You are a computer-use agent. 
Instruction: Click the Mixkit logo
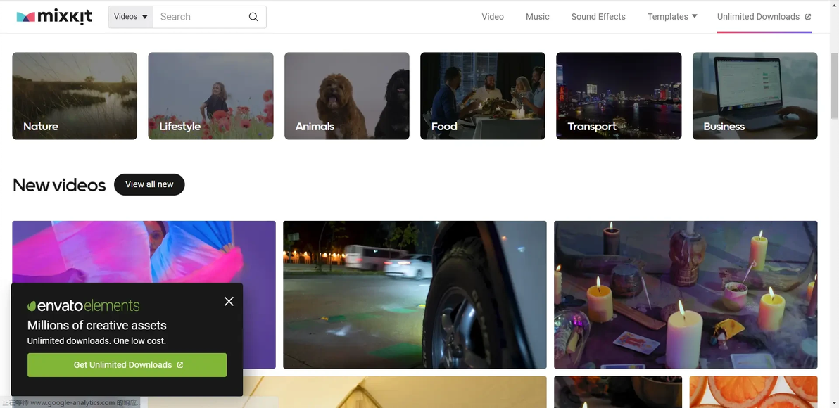coord(54,17)
